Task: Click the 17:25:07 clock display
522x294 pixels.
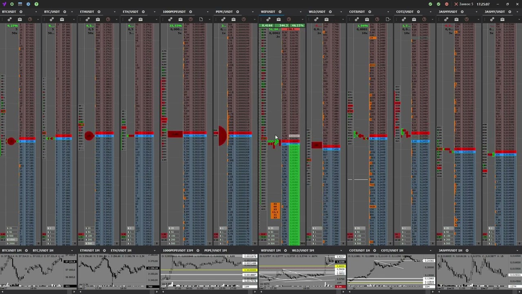Action: coord(483,4)
